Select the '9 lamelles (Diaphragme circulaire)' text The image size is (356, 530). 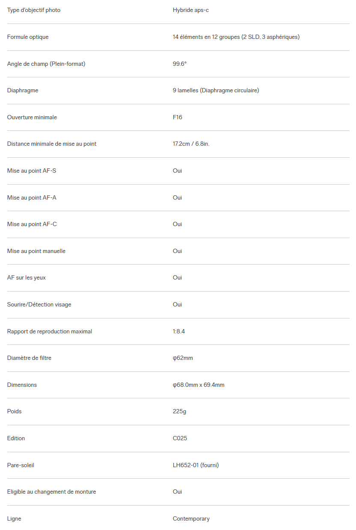tap(216, 90)
